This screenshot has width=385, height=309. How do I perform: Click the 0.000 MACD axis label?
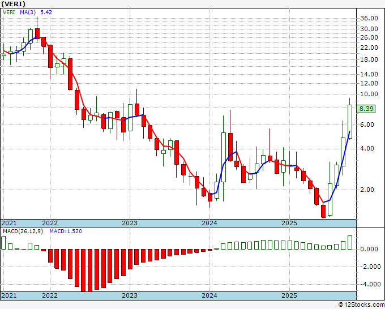(x=369, y=249)
